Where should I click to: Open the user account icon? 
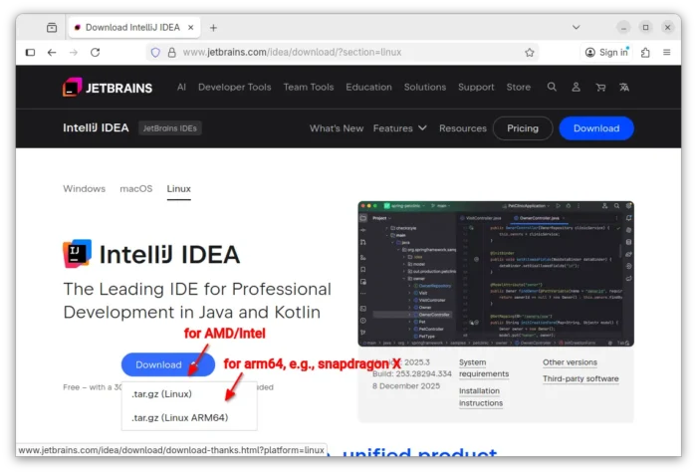coord(576,87)
